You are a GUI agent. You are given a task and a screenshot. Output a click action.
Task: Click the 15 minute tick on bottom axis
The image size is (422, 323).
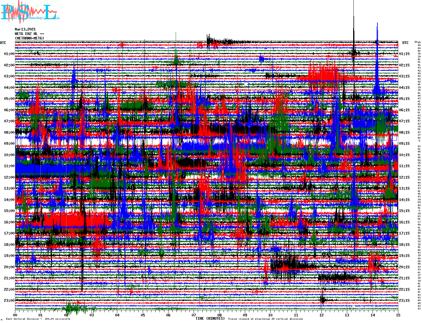(398, 315)
